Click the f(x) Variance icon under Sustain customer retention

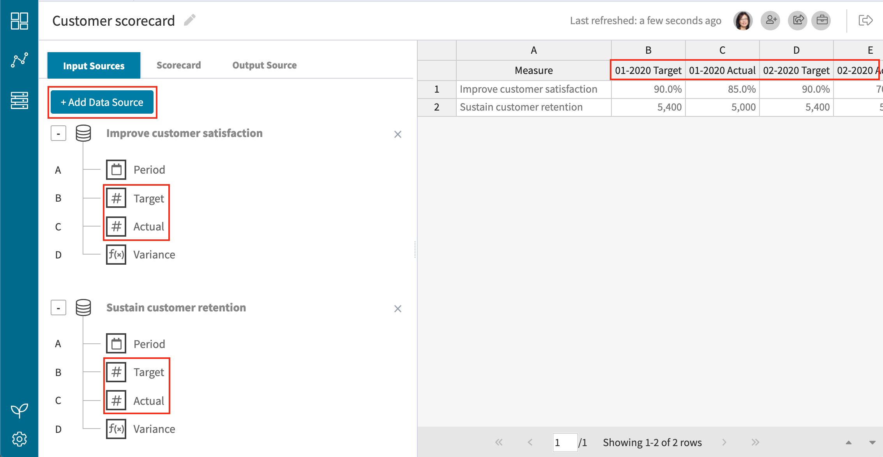click(x=116, y=428)
